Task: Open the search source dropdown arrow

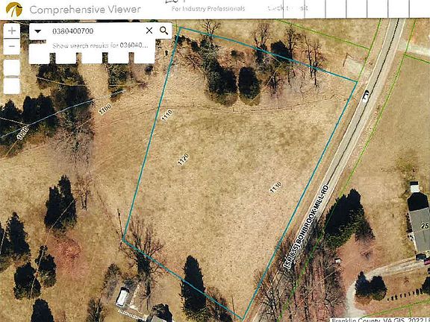Action: [38, 31]
